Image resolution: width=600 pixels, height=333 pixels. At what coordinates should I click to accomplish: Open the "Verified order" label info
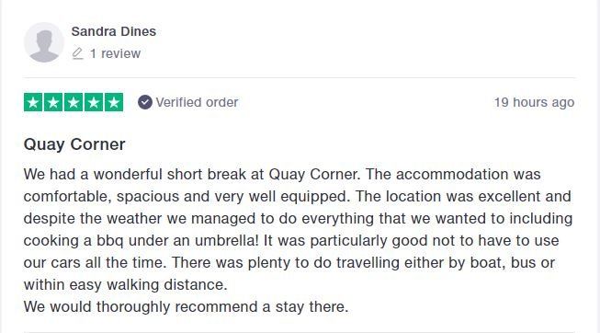click(197, 102)
